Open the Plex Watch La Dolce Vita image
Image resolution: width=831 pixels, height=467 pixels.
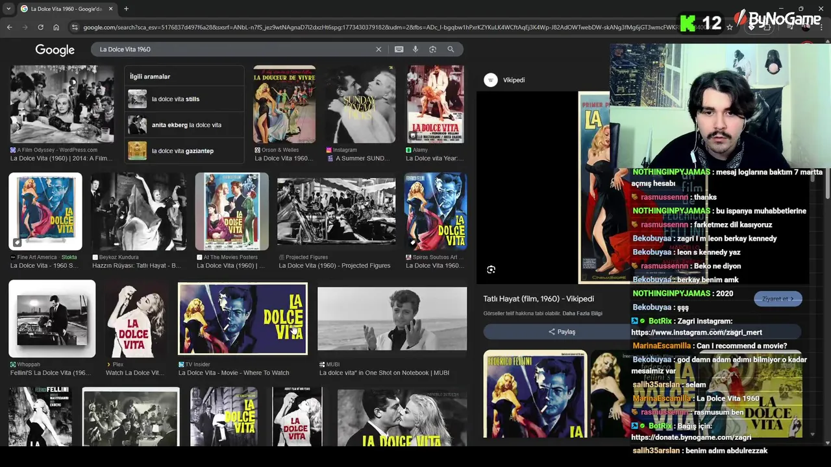pyautogui.click(x=135, y=318)
